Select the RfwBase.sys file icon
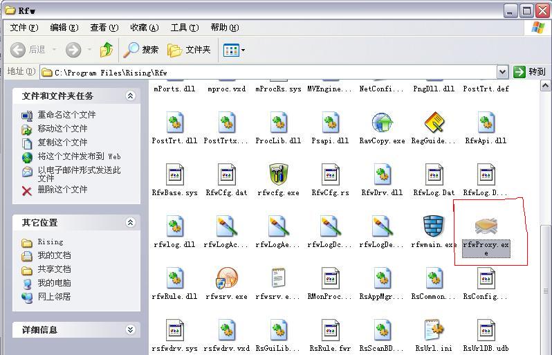 (175, 174)
